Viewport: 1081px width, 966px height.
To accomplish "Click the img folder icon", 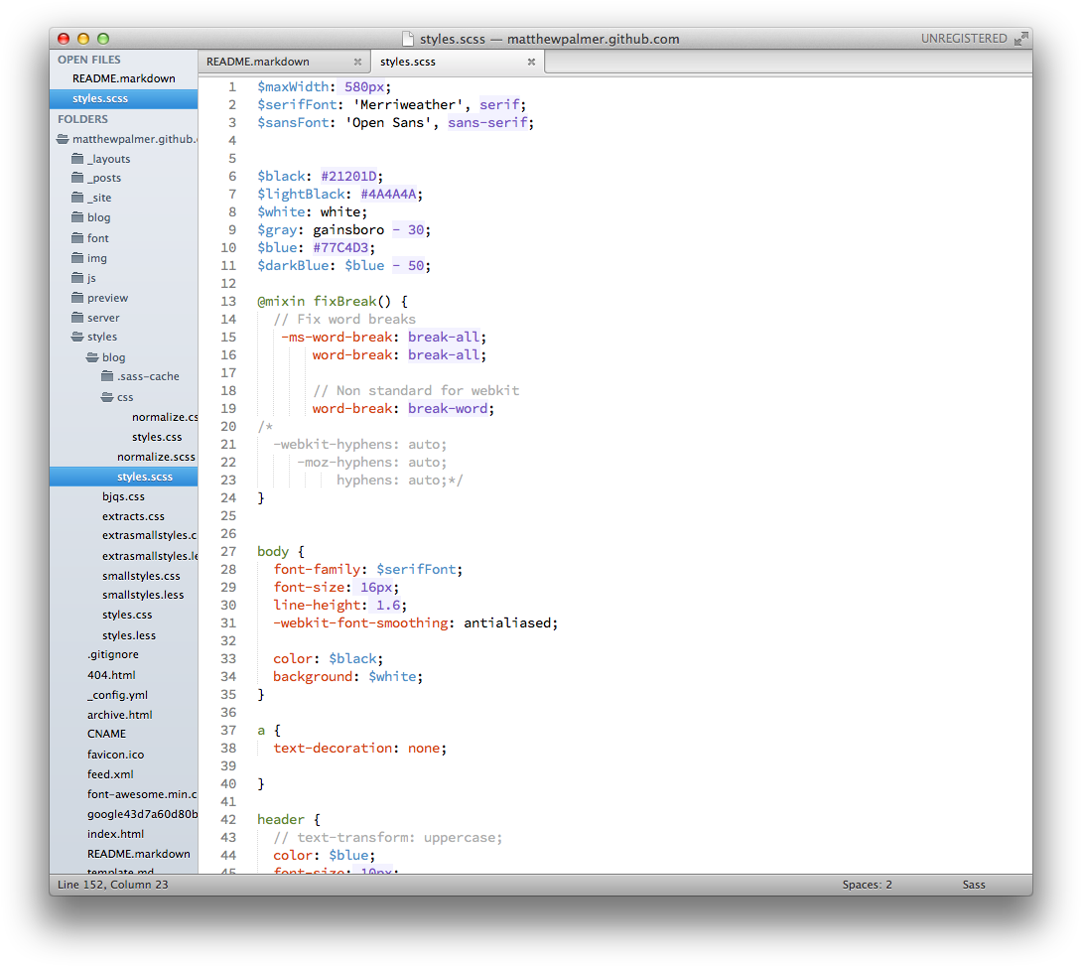I will click(78, 257).
